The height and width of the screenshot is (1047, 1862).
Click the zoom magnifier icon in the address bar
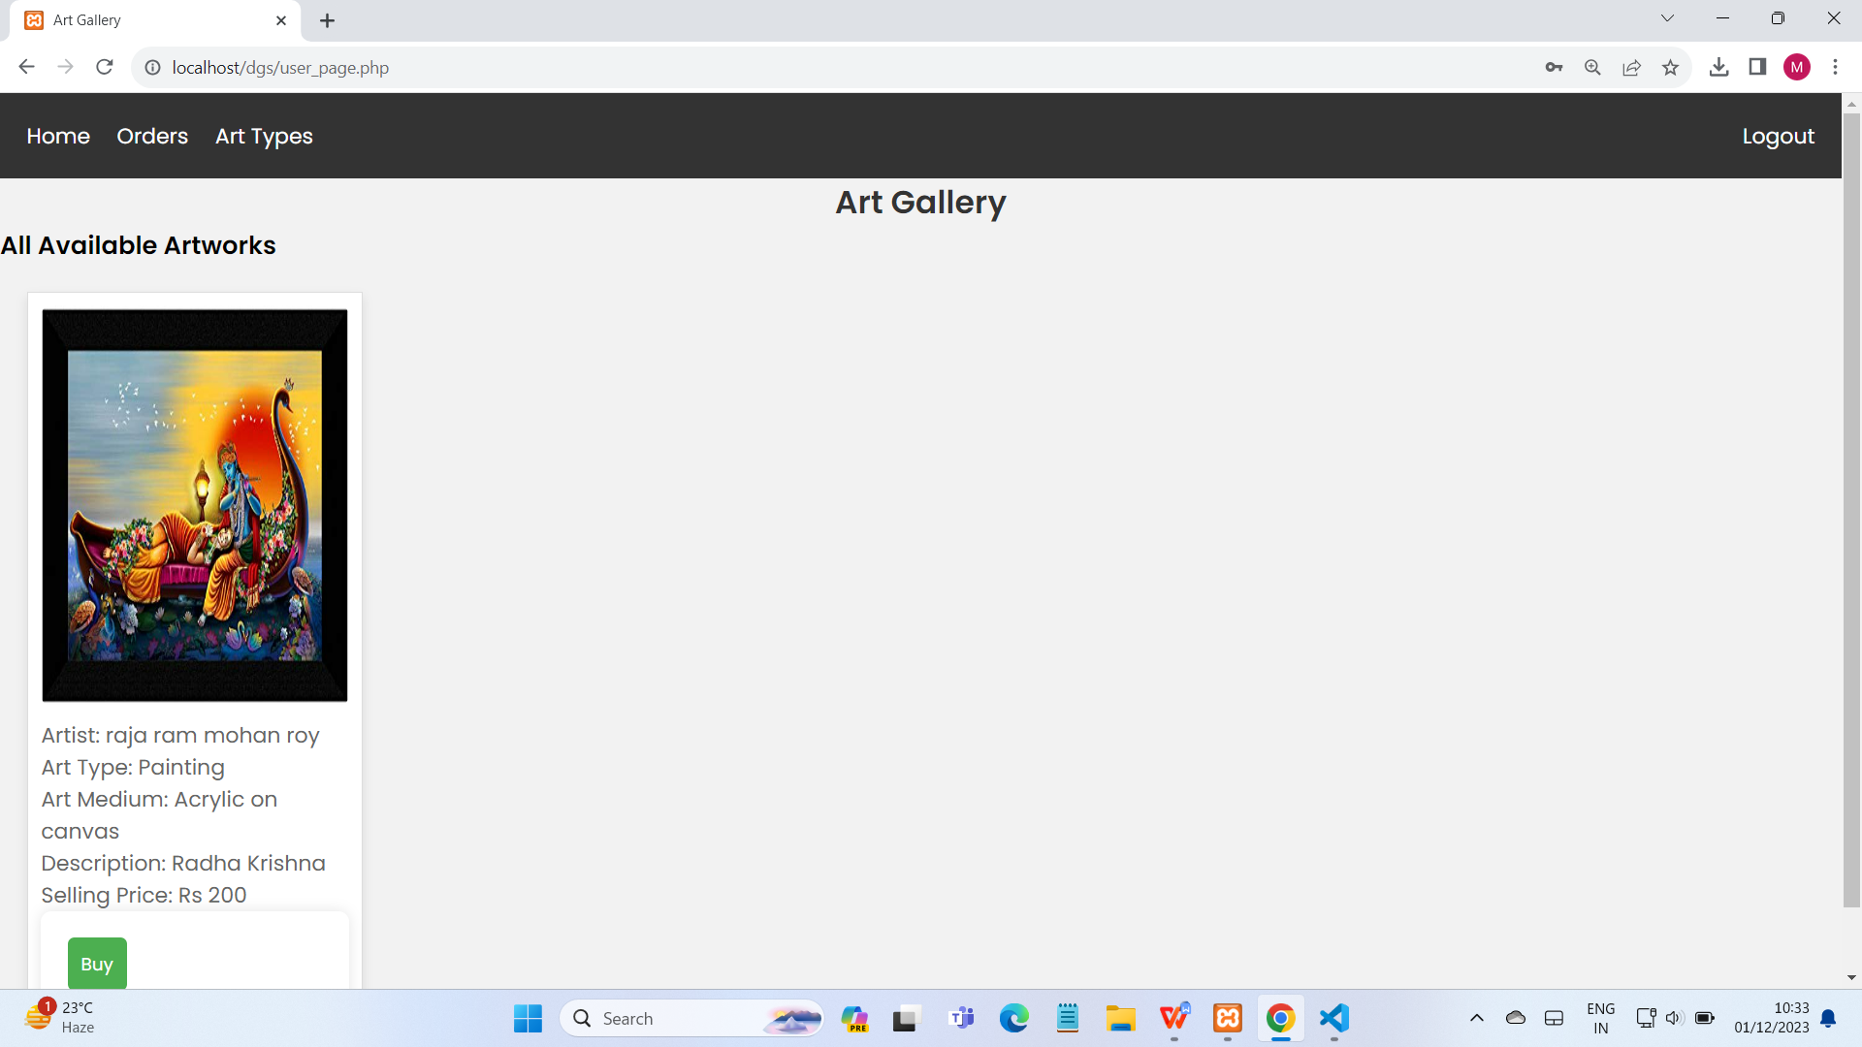click(1592, 67)
